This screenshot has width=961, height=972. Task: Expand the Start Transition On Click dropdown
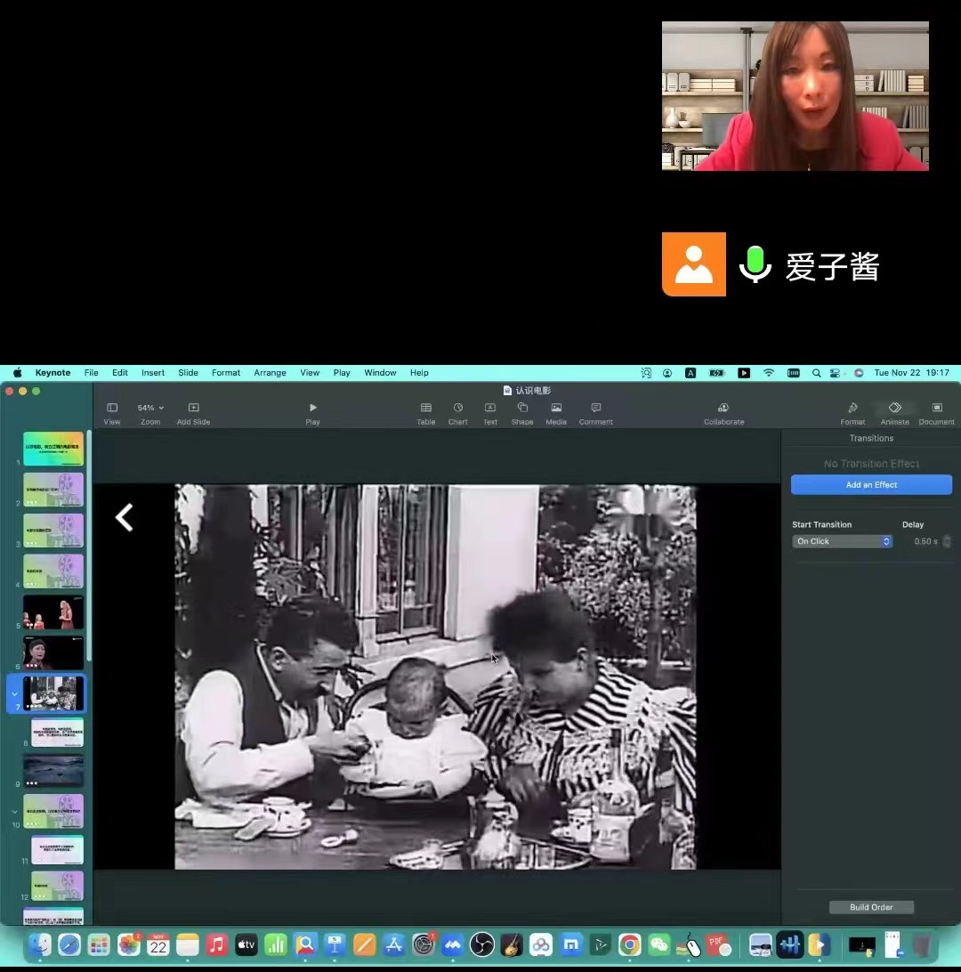click(842, 541)
